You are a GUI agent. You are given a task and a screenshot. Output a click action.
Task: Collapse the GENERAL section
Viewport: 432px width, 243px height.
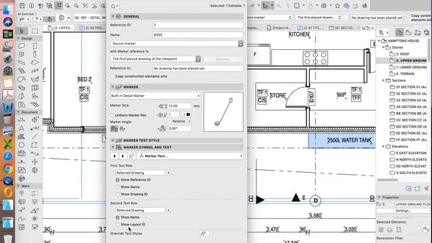coord(113,16)
